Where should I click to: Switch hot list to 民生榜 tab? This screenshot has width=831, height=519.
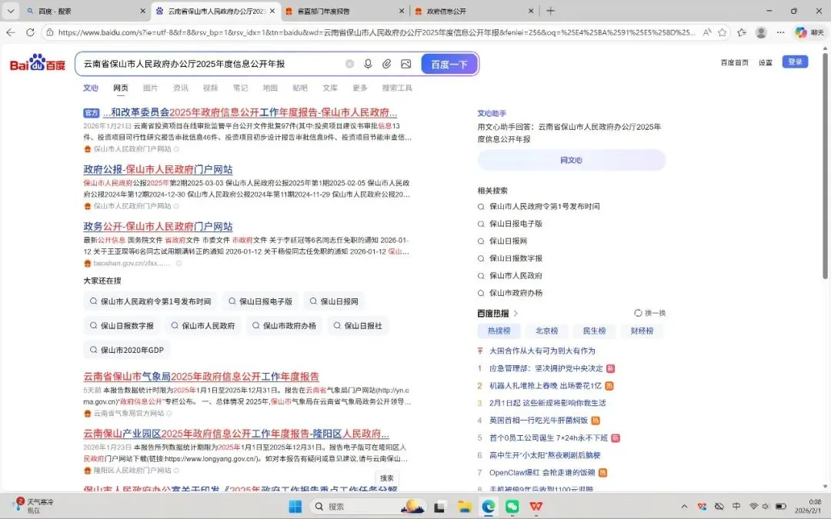click(x=594, y=331)
